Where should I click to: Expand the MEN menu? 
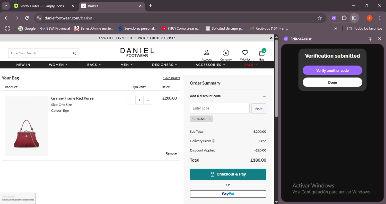(127, 65)
